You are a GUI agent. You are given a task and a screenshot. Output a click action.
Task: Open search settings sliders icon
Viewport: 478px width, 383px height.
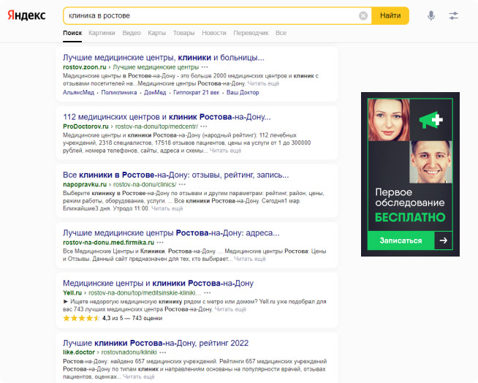(454, 15)
